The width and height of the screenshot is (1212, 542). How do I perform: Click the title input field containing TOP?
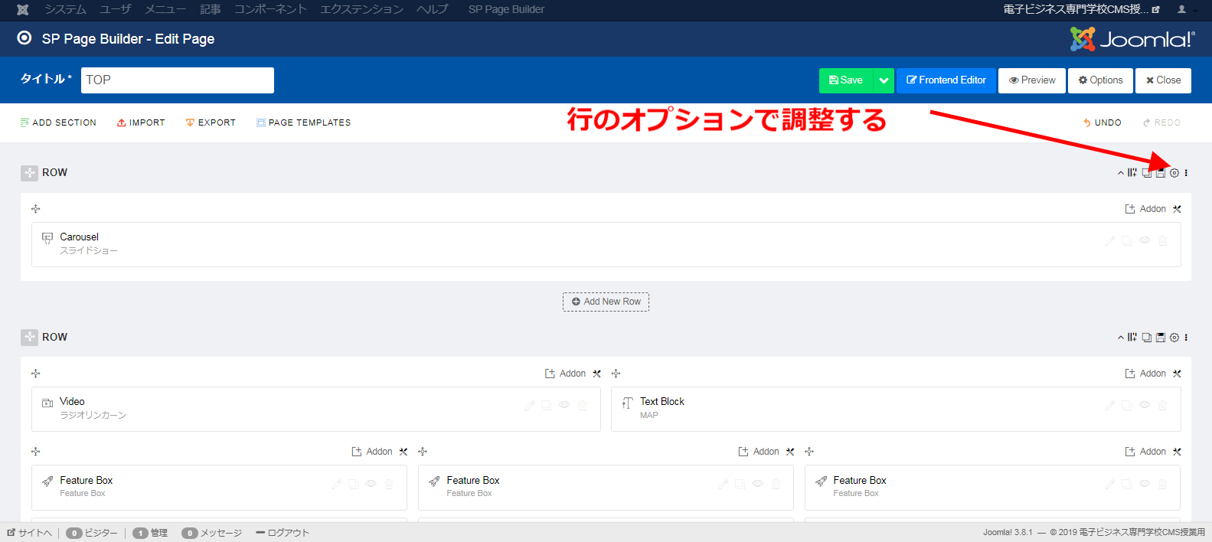click(177, 80)
